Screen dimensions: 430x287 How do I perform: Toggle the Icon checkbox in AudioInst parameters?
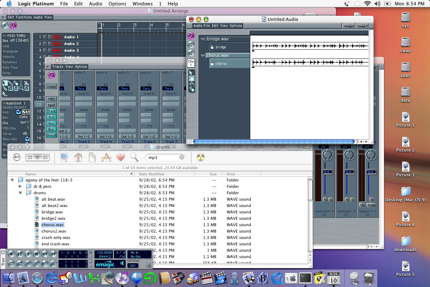[x=18, y=112]
